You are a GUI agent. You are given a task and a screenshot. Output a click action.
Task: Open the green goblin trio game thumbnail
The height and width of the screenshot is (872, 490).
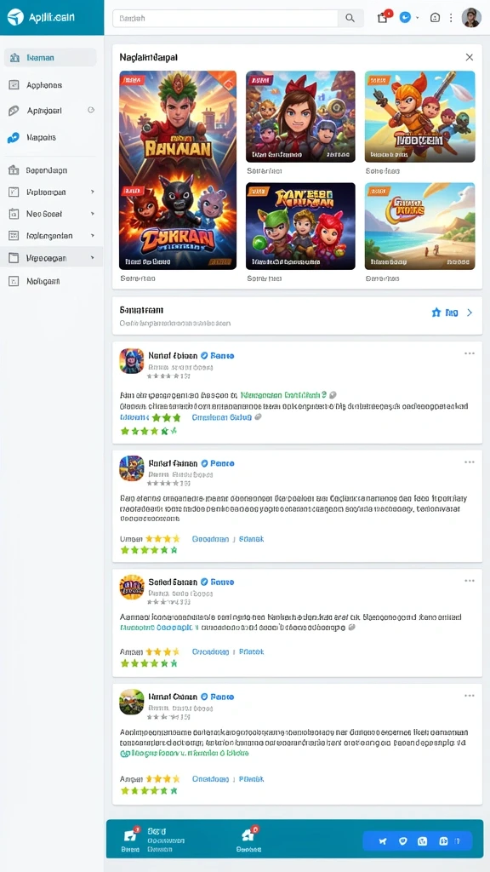click(300, 227)
